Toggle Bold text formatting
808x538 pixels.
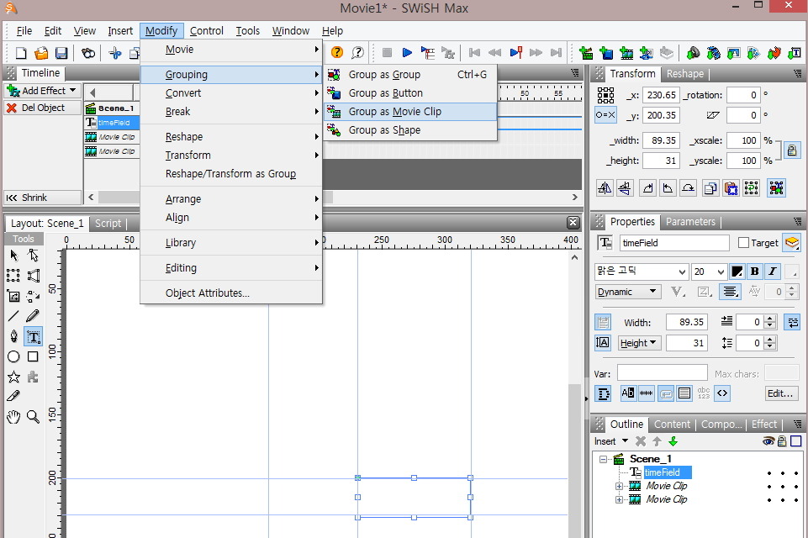pyautogui.click(x=754, y=272)
